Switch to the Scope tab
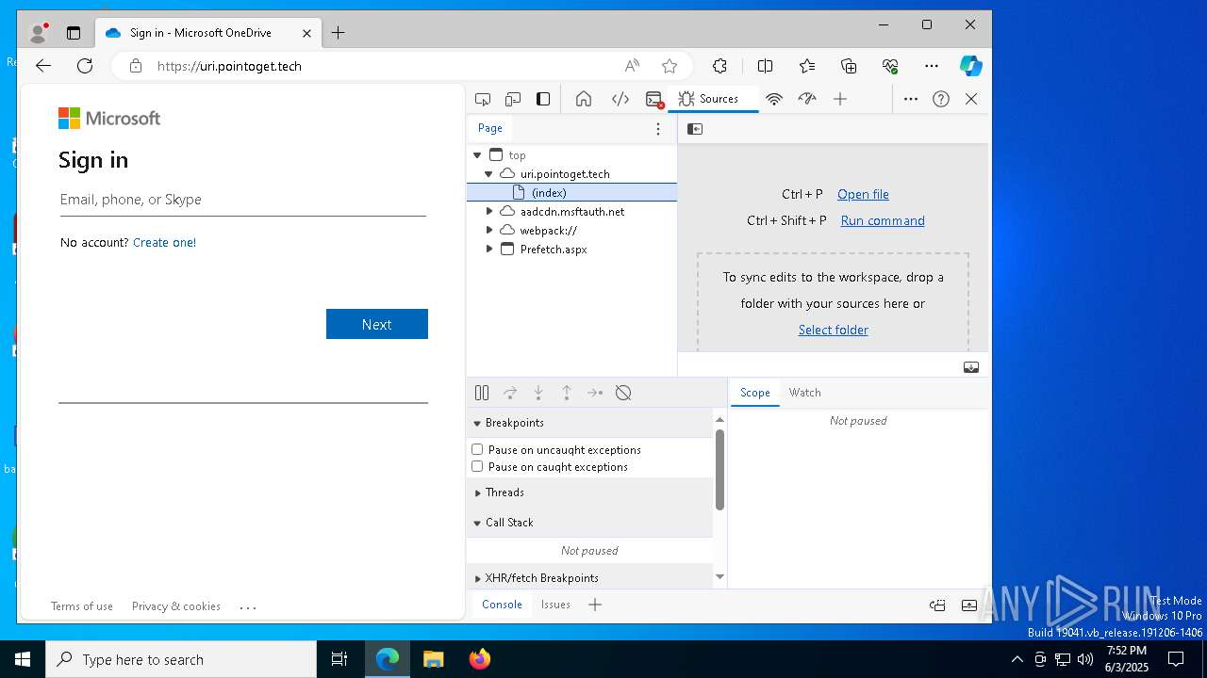The image size is (1207, 678). 754,393
